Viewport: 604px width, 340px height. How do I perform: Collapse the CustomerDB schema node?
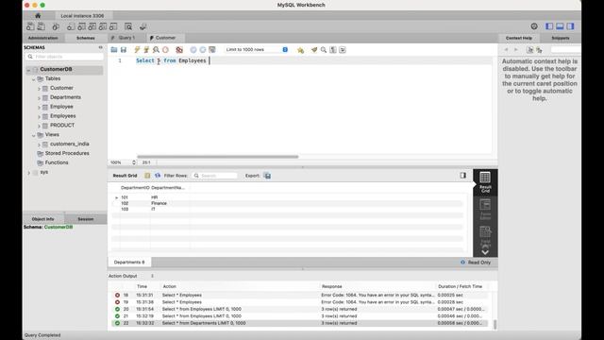coord(28,70)
